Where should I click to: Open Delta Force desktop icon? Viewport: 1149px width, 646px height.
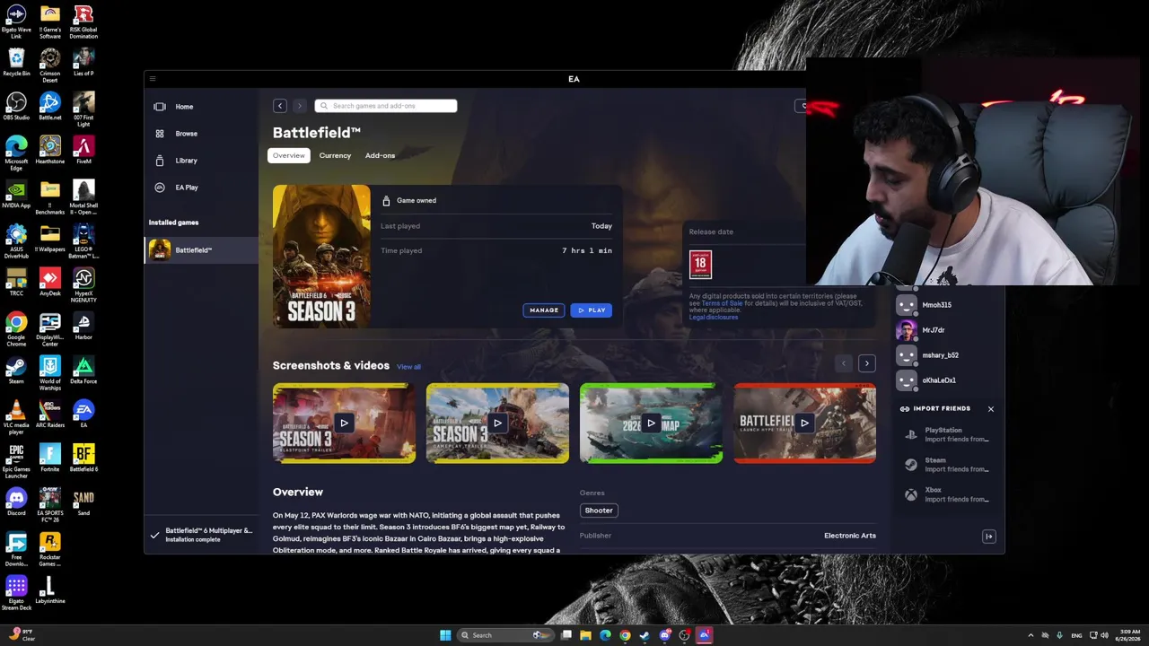coord(83,370)
